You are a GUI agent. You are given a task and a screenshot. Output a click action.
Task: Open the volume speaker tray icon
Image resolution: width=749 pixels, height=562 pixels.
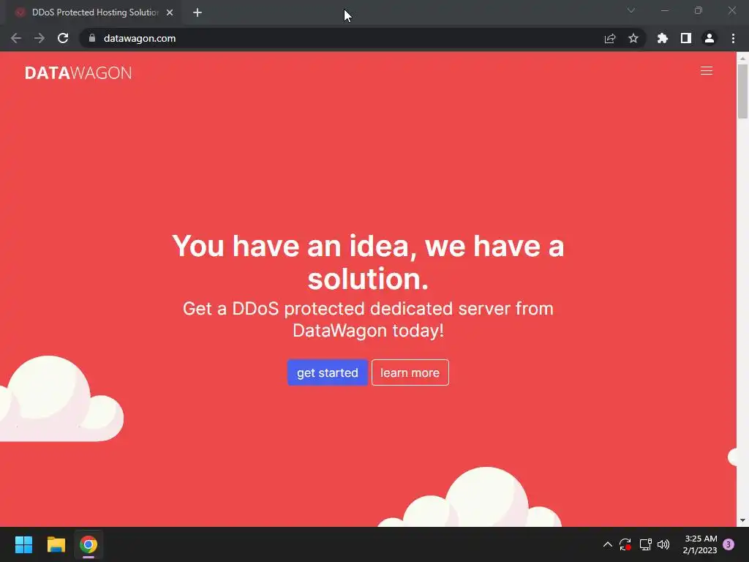(x=663, y=544)
